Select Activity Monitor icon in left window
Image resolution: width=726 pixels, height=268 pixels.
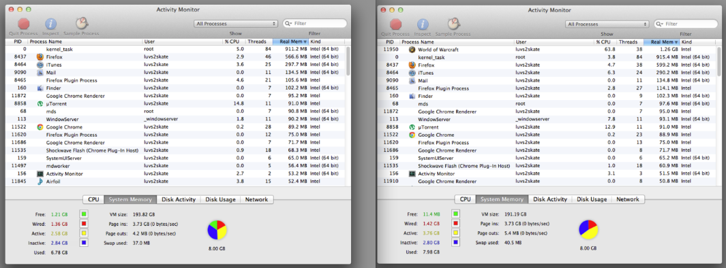click(40, 173)
